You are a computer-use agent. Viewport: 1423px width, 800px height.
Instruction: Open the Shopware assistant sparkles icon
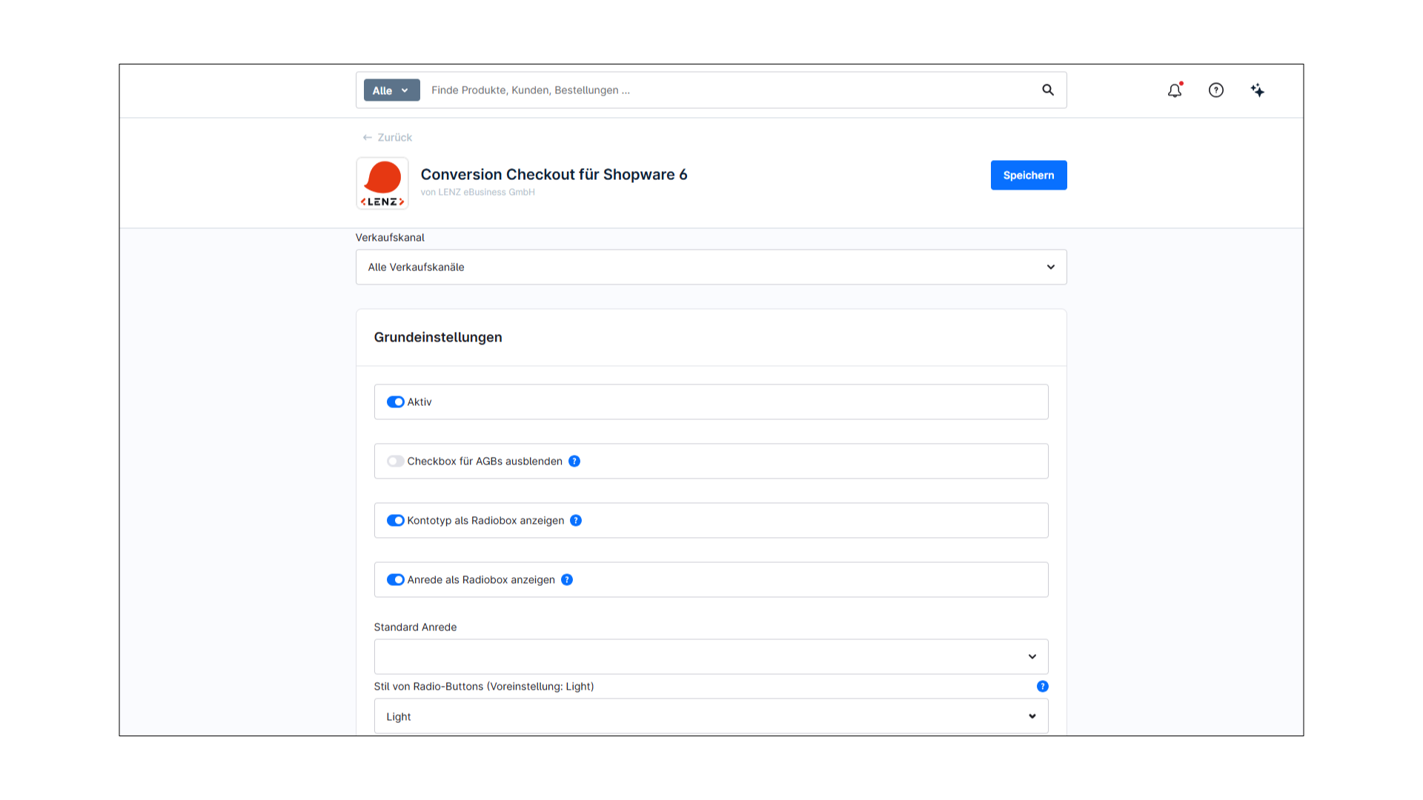pyautogui.click(x=1258, y=90)
